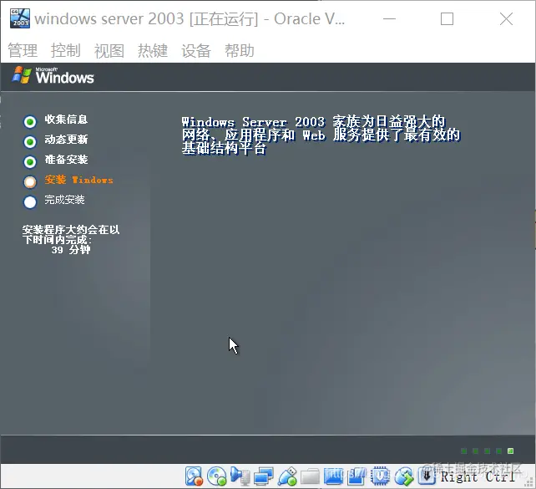Click the window resize grip corner
Image resolution: width=536 pixels, height=489 pixels.
(x=530, y=482)
